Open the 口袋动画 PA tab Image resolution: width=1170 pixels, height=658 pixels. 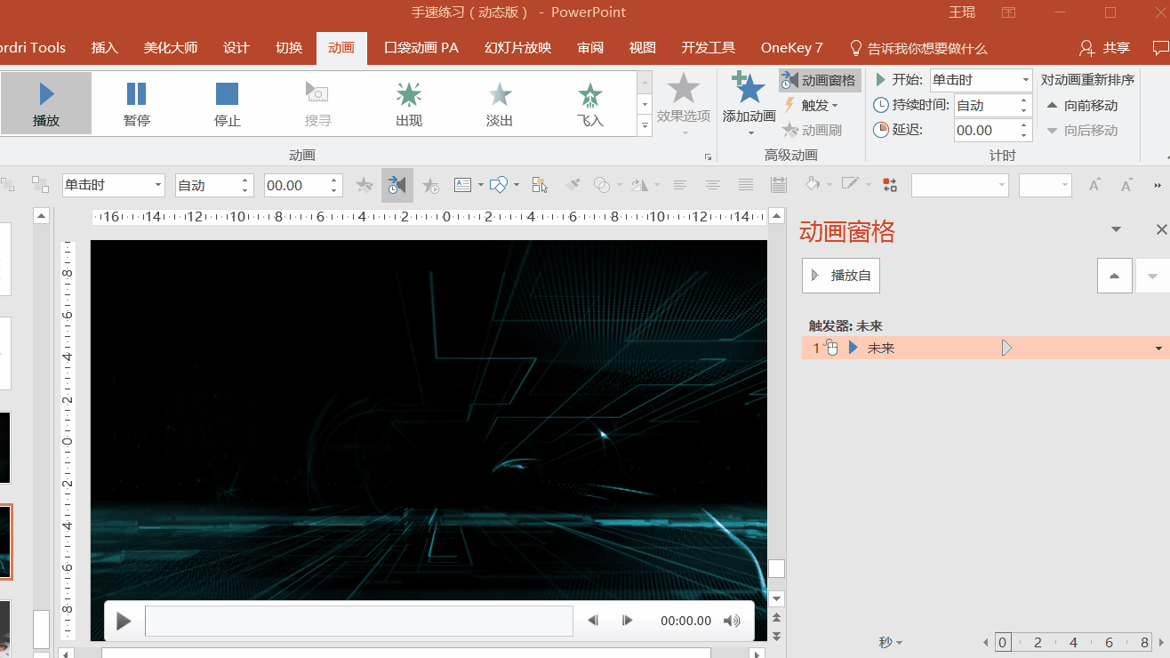tap(421, 48)
